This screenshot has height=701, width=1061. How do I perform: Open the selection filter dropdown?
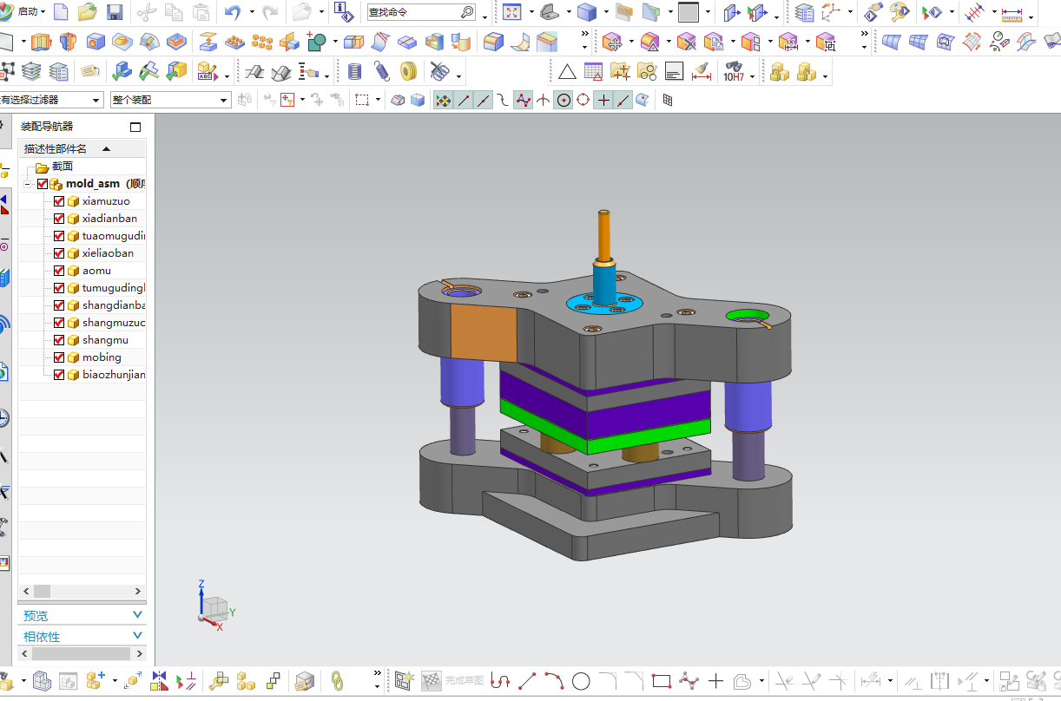pyautogui.click(x=96, y=101)
